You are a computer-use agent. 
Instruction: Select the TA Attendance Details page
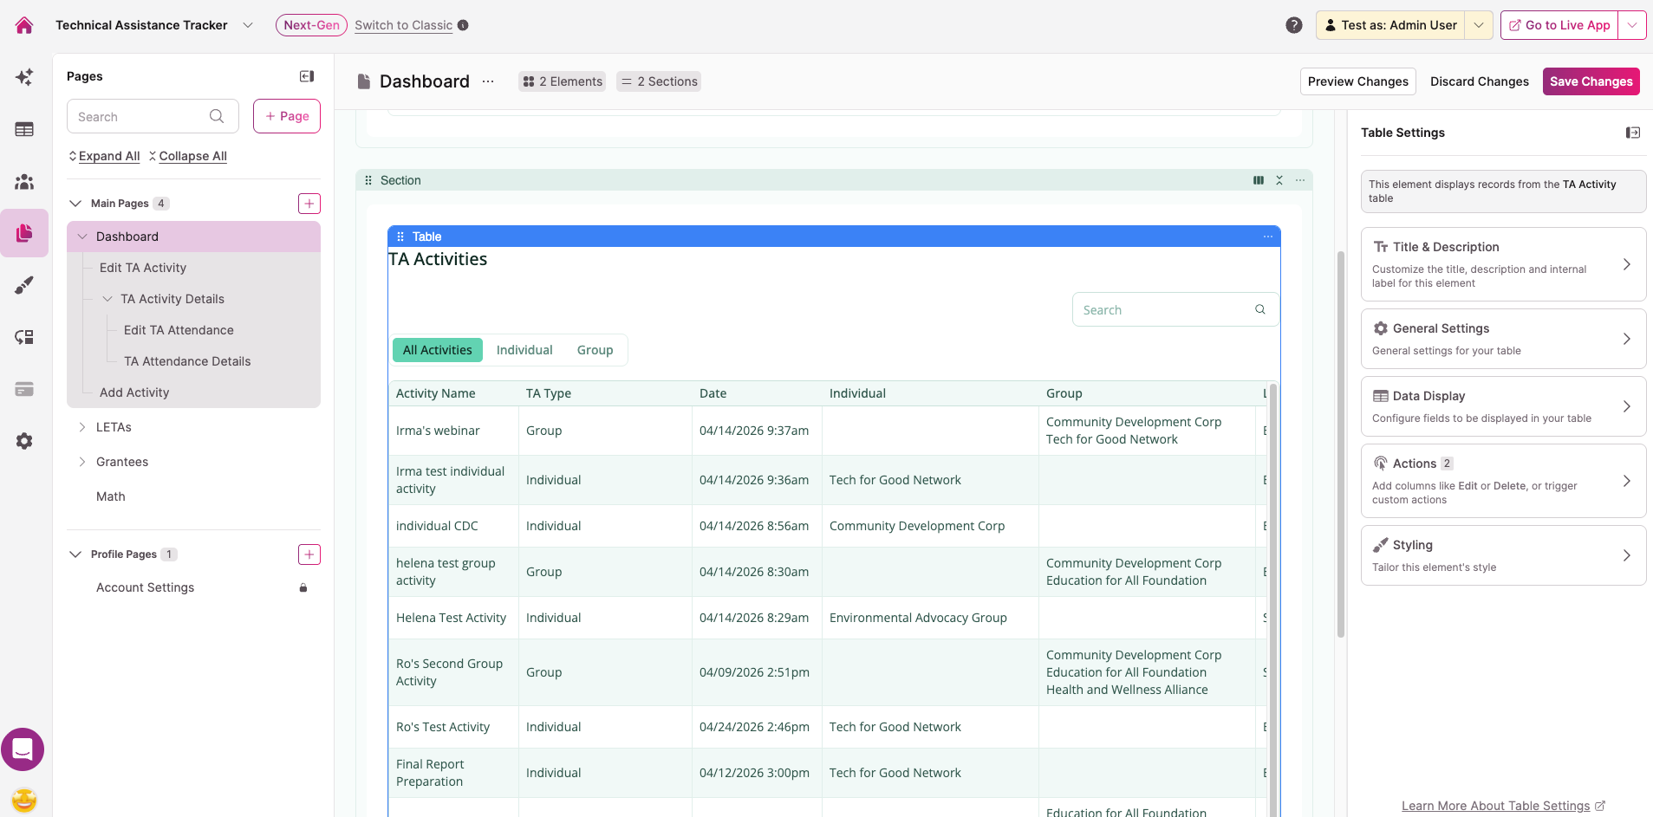pos(187,361)
